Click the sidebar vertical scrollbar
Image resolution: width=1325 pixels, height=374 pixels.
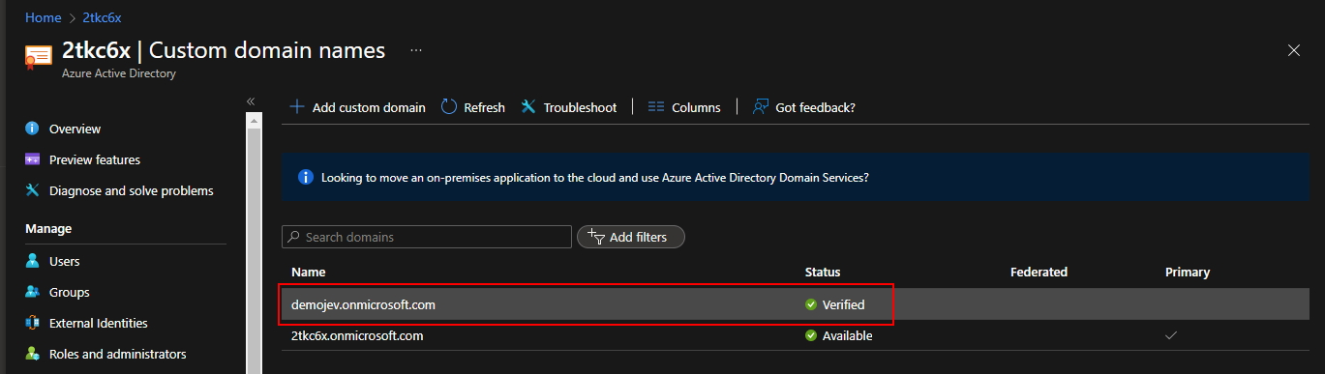(x=255, y=243)
